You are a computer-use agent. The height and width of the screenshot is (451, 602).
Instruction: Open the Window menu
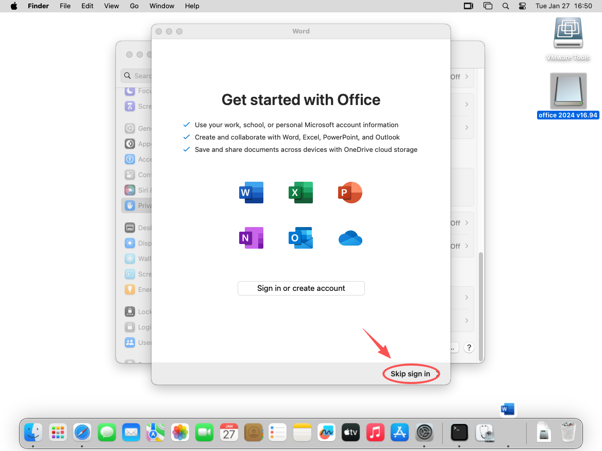[162, 6]
